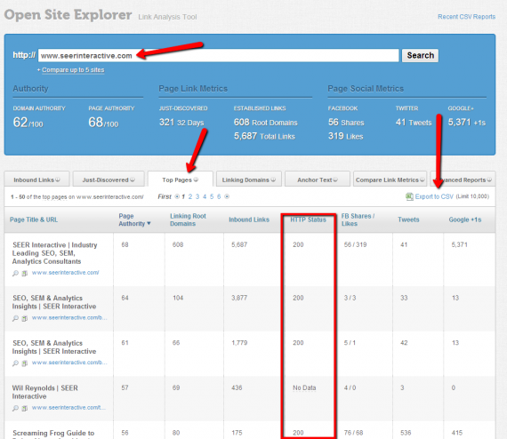Sort by Page Title & URL column
The image size is (507, 439).
(x=34, y=219)
